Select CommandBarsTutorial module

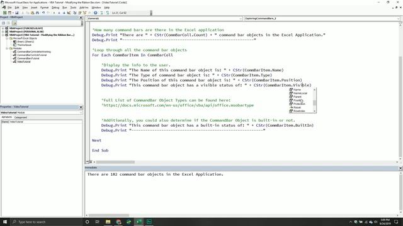(x=28, y=58)
